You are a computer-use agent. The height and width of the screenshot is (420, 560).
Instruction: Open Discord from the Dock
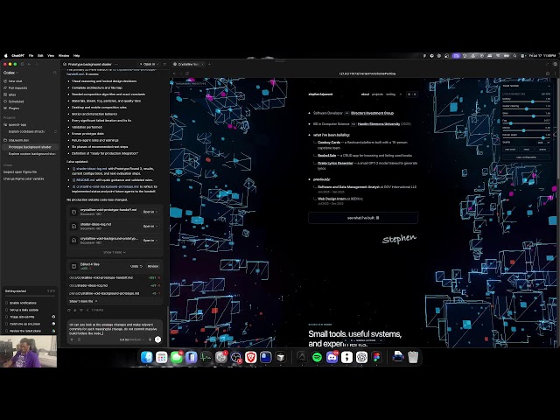pos(332,357)
